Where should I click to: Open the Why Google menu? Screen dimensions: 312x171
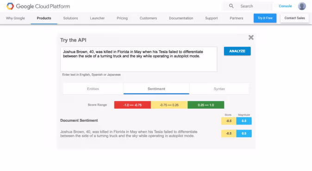pyautogui.click(x=15, y=18)
